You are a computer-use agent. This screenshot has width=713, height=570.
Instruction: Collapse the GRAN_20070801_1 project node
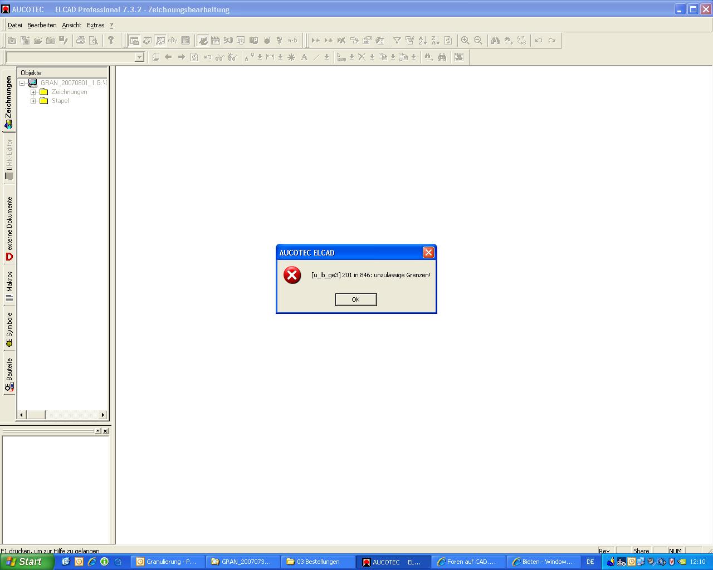click(x=22, y=83)
